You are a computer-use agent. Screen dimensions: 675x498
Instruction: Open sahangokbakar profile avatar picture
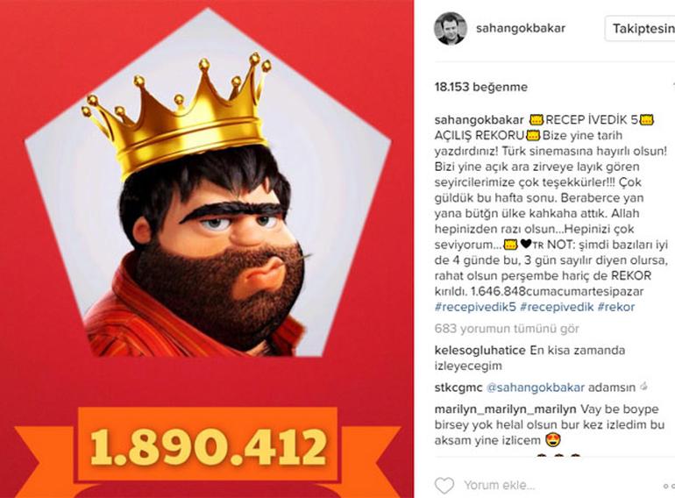[451, 28]
